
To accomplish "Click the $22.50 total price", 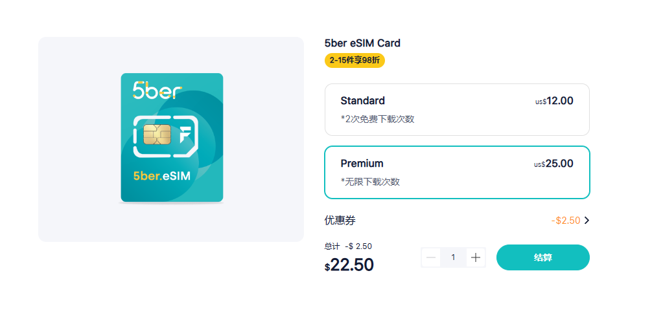I will click(x=349, y=265).
